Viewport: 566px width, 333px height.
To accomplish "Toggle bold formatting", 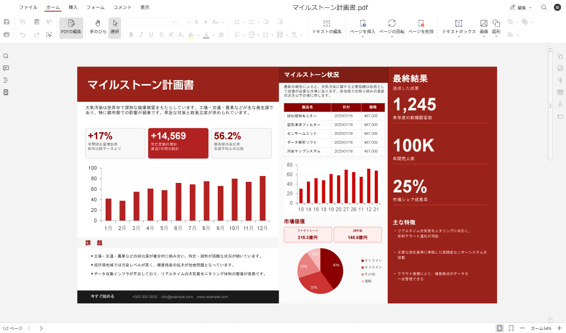I will tap(131, 35).
